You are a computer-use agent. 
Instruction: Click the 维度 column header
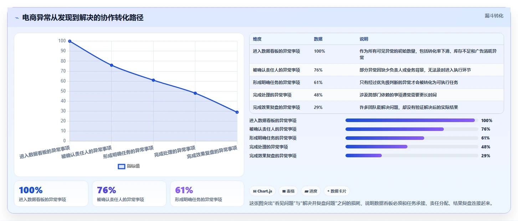[x=257, y=39]
